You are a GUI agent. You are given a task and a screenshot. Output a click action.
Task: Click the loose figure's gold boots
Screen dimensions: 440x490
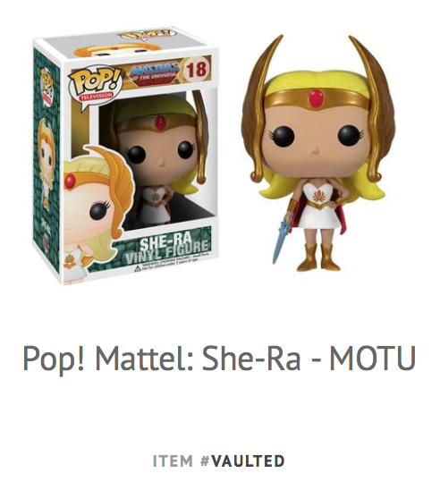click(318, 257)
